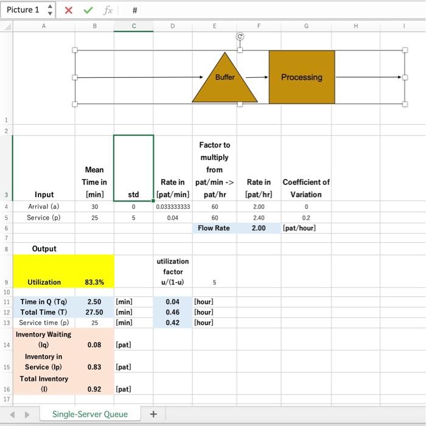Switch to Single-Server Queue sheet tab
This screenshot has height=426, width=426.
(90, 414)
